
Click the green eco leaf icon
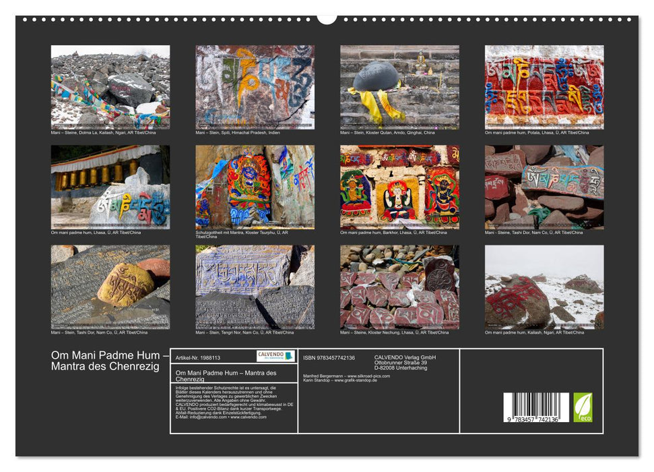pyautogui.click(x=583, y=407)
